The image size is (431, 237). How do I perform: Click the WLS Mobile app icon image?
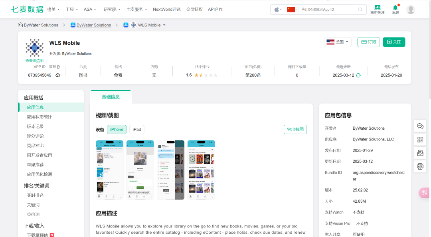[x=34, y=47]
